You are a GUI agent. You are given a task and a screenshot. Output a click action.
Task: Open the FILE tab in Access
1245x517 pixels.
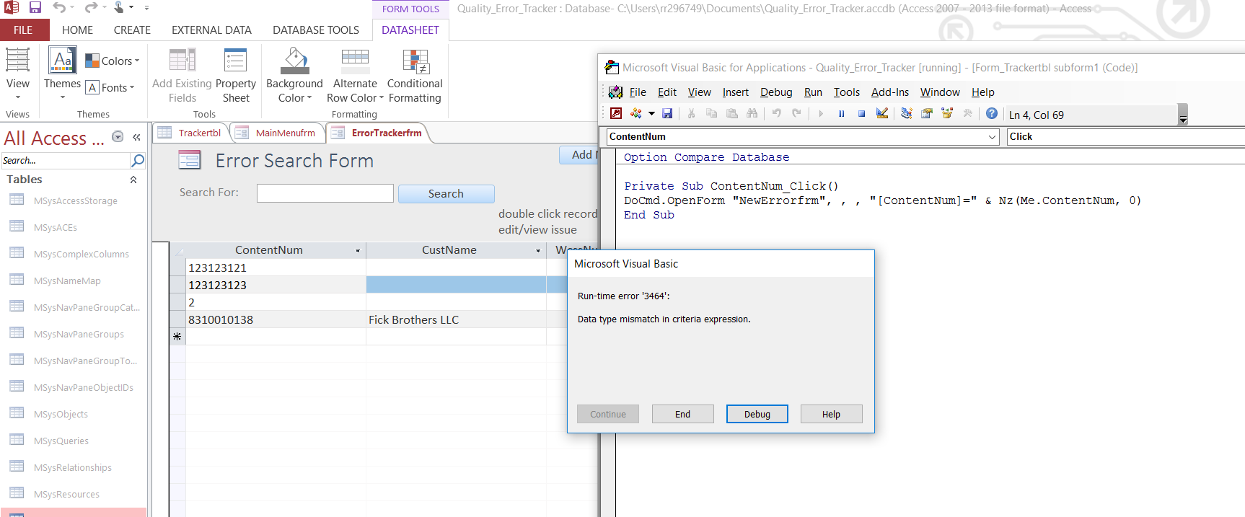point(23,30)
